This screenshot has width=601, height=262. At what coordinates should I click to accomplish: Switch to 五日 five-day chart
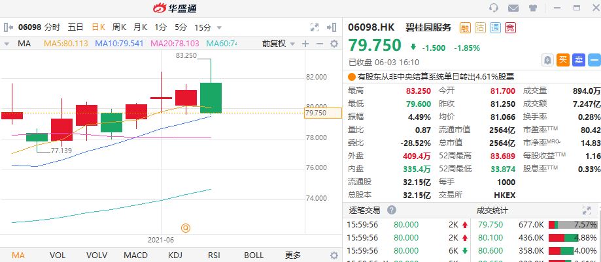pyautogui.click(x=75, y=27)
